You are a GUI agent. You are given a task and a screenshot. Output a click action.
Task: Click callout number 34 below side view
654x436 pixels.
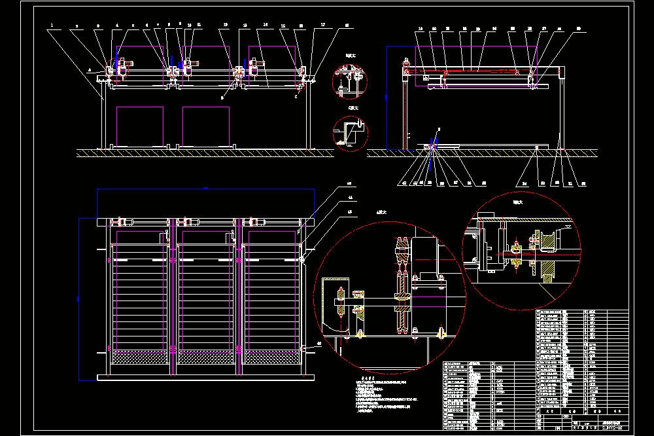click(525, 183)
